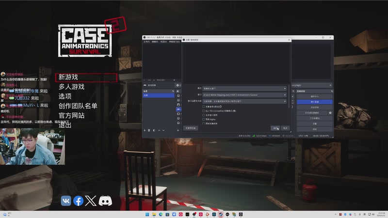Move the scene up with the up arrow
Screen dimensions: 388x218
[x=159, y=130]
